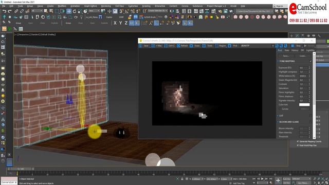
Task: Toggle the 3D Snaps icon
Action: click(x=121, y=11)
